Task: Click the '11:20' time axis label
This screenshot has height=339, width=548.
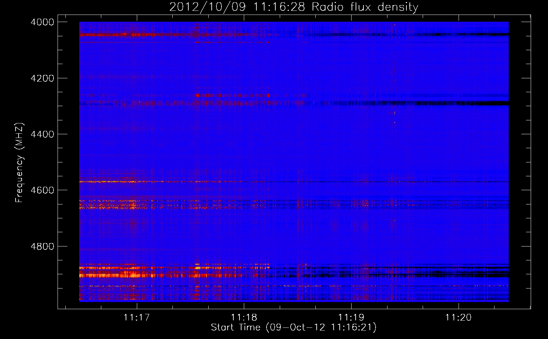Action: (x=458, y=318)
